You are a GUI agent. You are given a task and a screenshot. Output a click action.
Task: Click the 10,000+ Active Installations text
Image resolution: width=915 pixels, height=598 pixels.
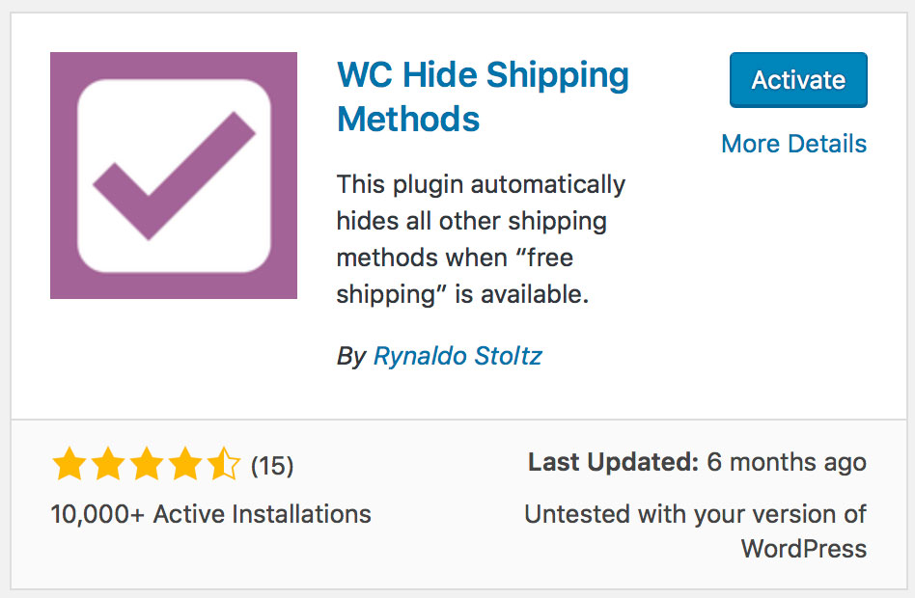point(210,513)
